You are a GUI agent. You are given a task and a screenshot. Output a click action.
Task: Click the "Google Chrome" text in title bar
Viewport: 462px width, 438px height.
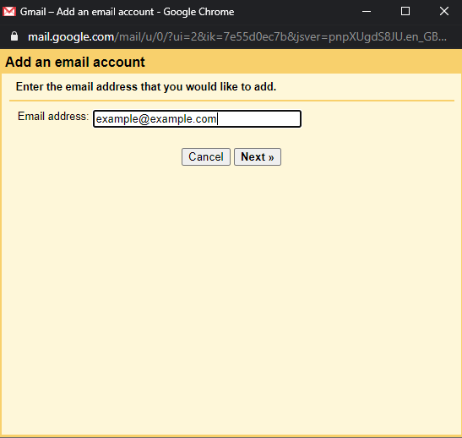pos(198,12)
